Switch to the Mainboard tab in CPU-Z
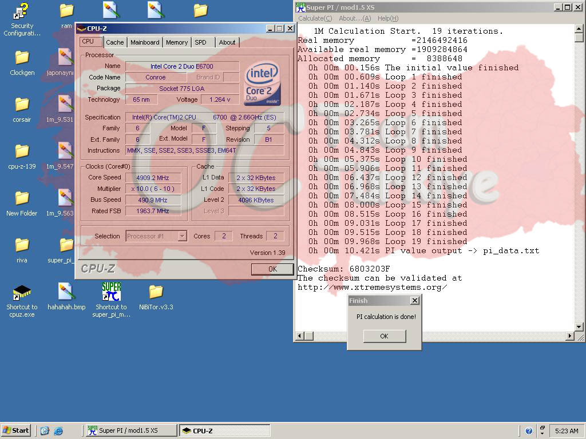The image size is (586, 439). tap(145, 42)
